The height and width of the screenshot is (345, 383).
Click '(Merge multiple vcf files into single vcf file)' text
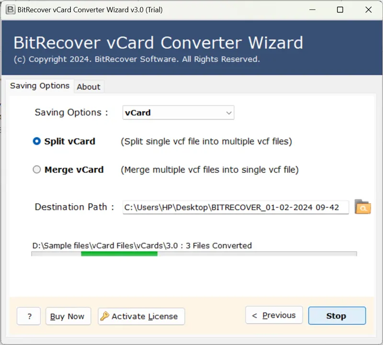pyautogui.click(x=210, y=170)
